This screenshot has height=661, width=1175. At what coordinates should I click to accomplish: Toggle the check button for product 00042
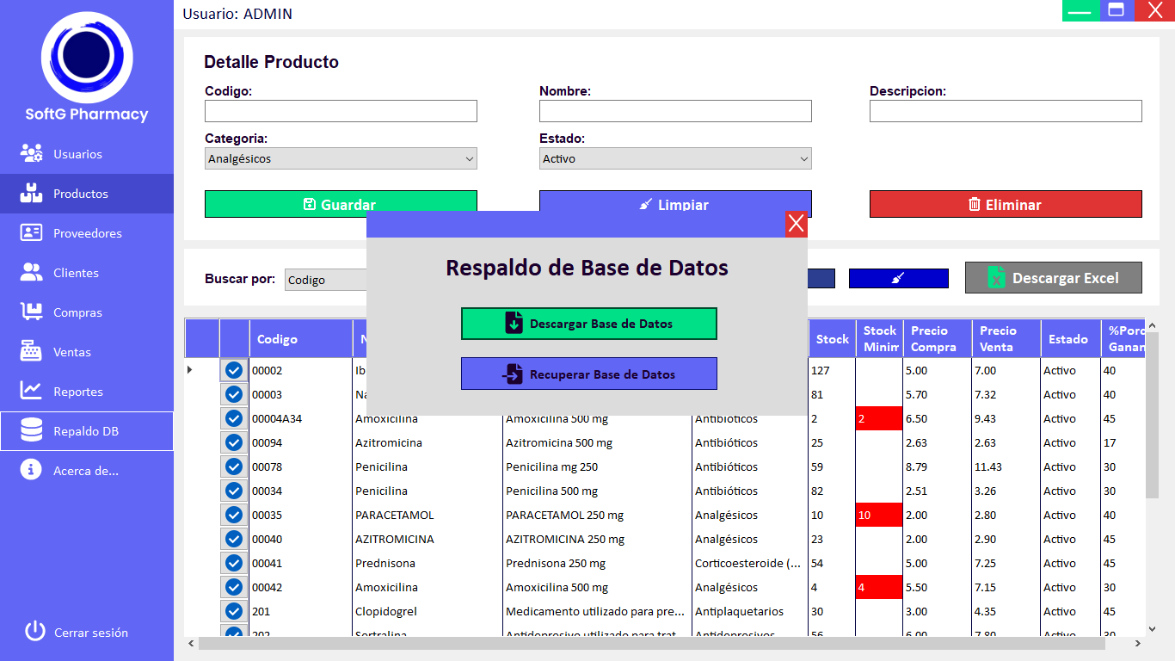233,587
